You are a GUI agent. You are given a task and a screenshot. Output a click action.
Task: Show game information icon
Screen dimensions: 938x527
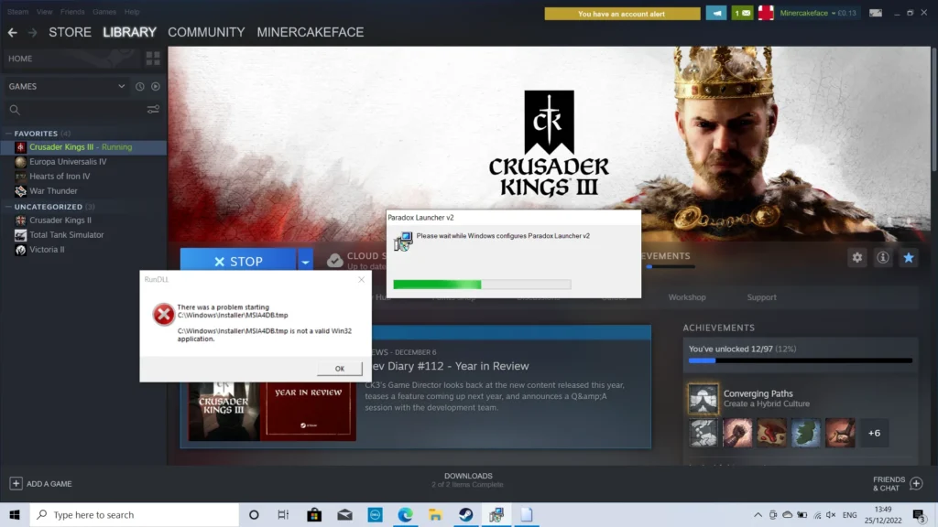pos(883,257)
